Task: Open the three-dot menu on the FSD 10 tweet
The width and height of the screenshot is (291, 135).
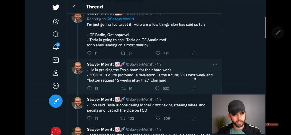Action: pos(215,64)
